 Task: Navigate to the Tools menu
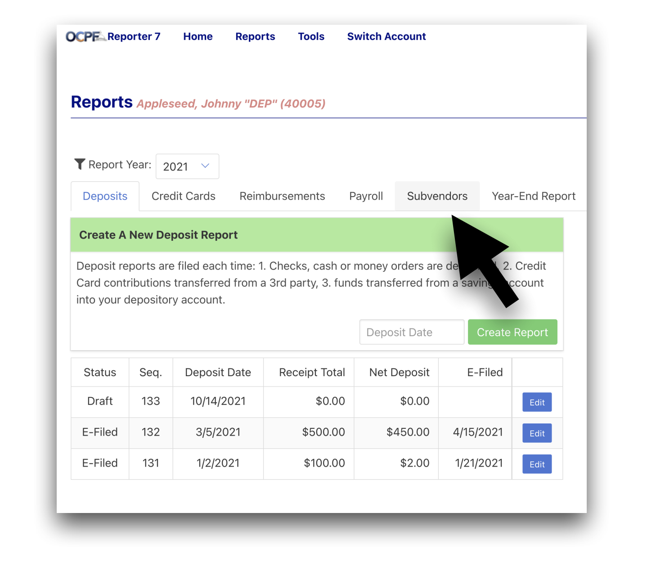[x=311, y=36]
